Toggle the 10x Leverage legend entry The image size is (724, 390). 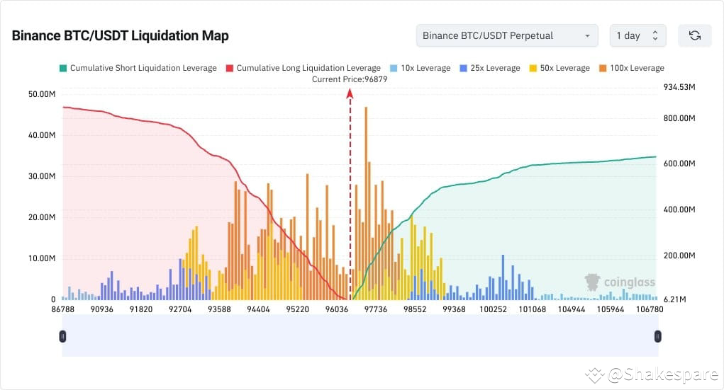click(421, 68)
